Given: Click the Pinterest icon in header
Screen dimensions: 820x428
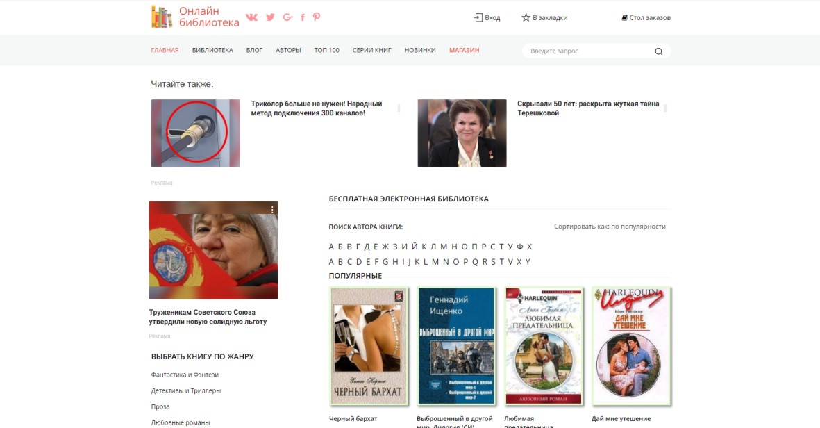Looking at the screenshot, I should coord(317,17).
